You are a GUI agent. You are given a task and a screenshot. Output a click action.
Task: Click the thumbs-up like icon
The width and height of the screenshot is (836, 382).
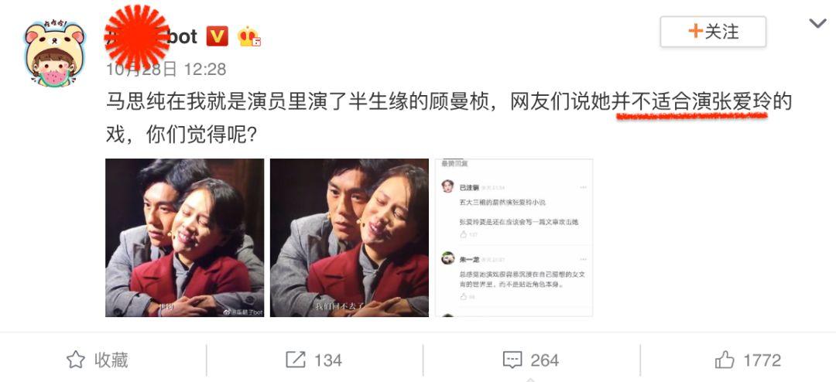point(725,360)
